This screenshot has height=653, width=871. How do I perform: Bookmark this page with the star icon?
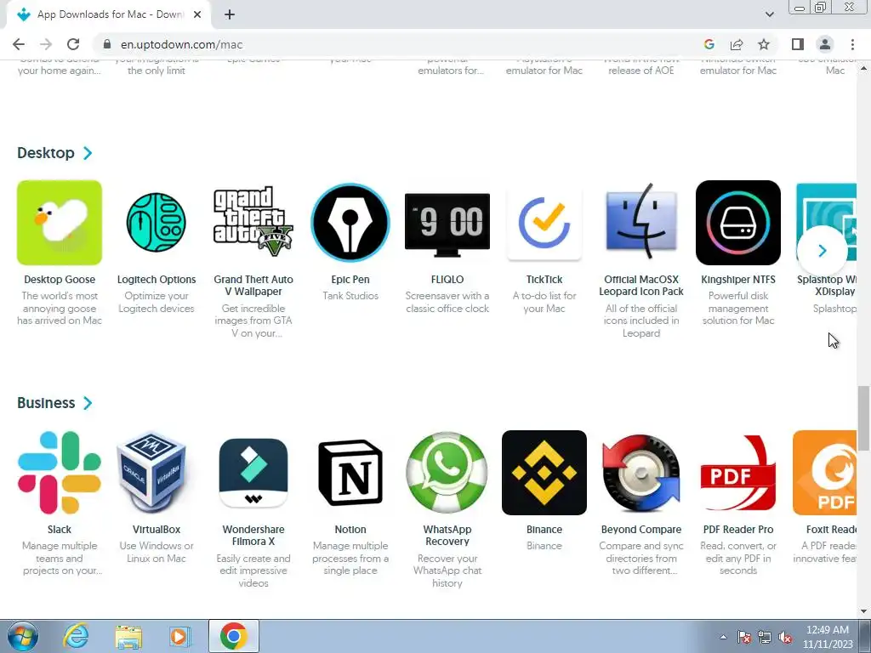pyautogui.click(x=764, y=44)
